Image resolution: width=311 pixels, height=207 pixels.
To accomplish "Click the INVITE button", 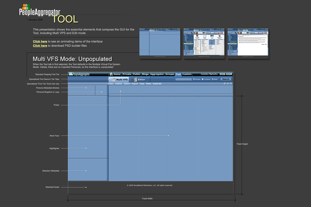I will coord(229,74).
